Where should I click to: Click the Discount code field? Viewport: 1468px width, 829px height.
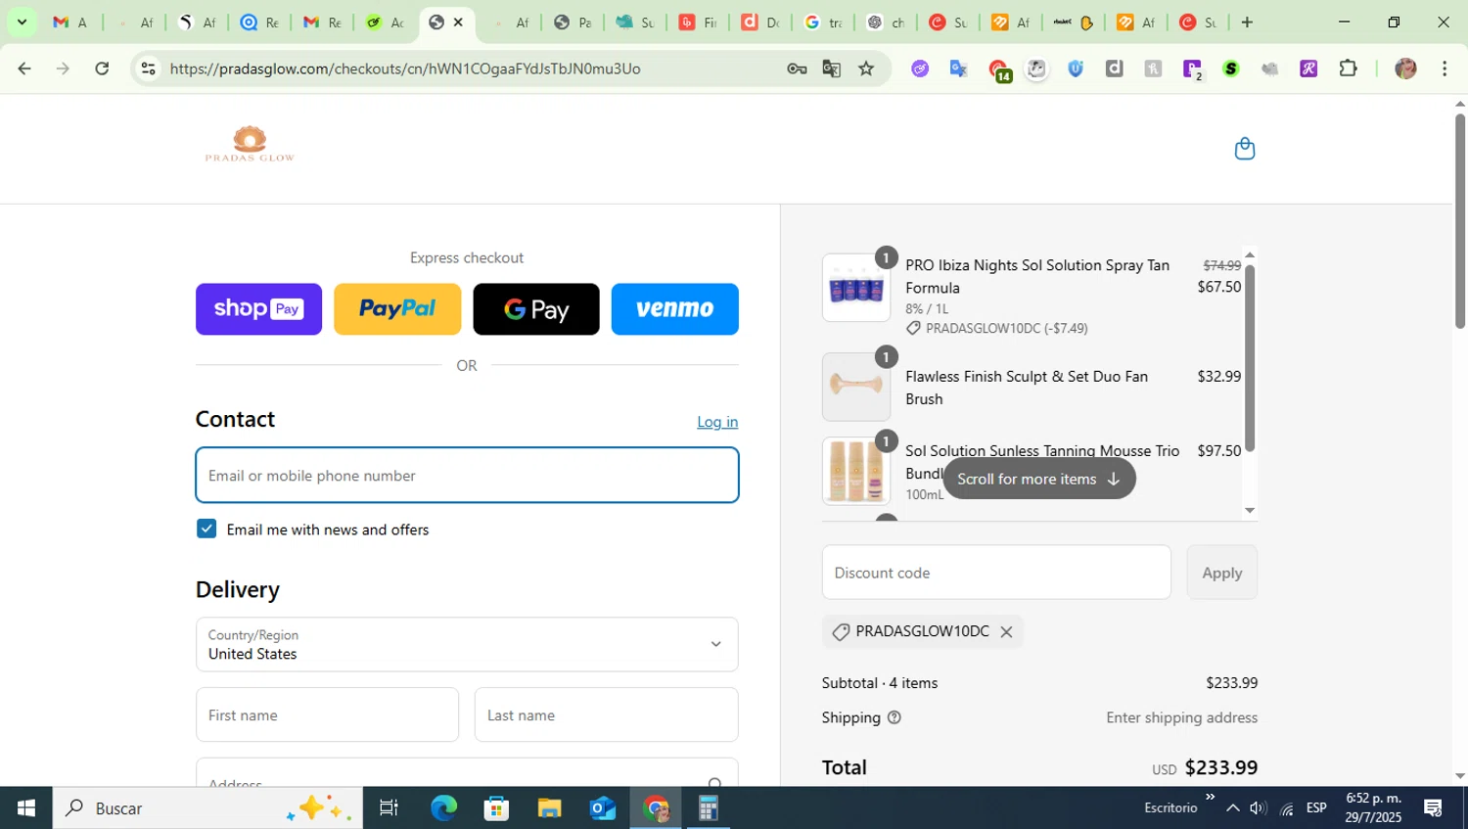coord(996,573)
